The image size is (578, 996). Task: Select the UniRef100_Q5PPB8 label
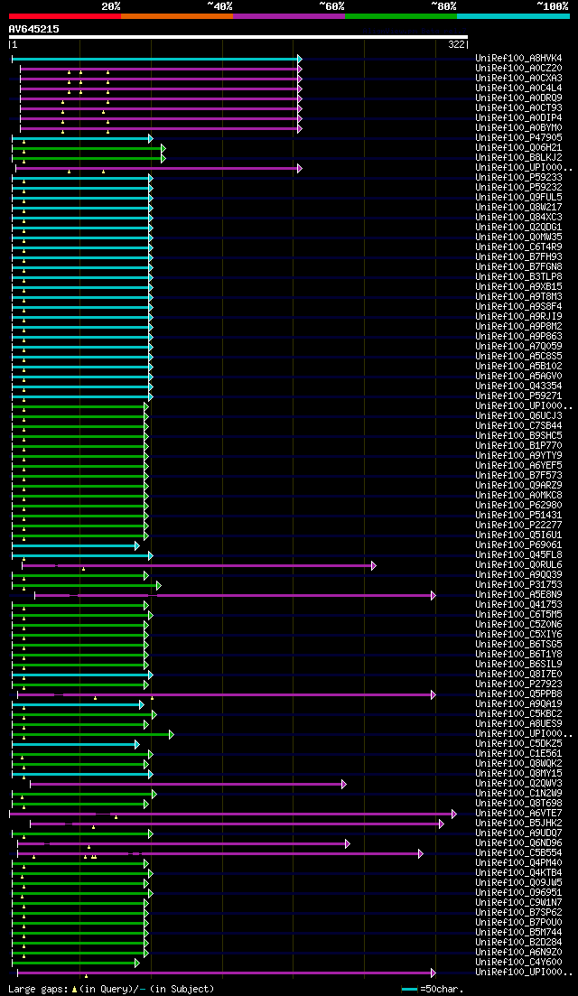coord(518,694)
